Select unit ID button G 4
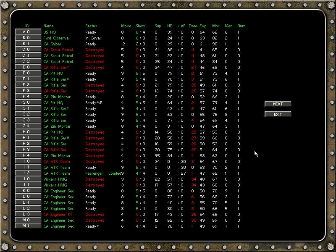The image size is (336, 252). (28, 126)
